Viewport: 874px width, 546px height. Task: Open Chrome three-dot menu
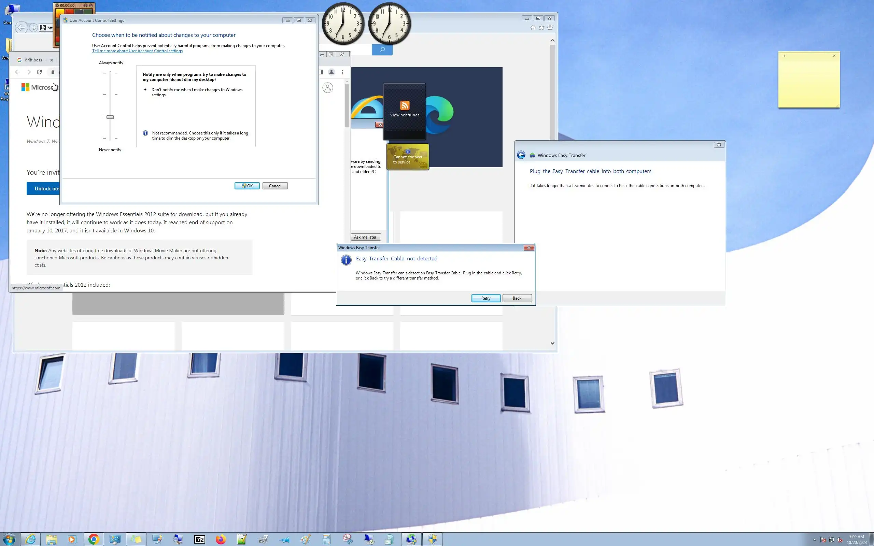point(342,72)
